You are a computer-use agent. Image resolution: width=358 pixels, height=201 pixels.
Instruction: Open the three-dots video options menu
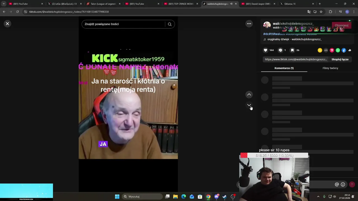[249, 24]
